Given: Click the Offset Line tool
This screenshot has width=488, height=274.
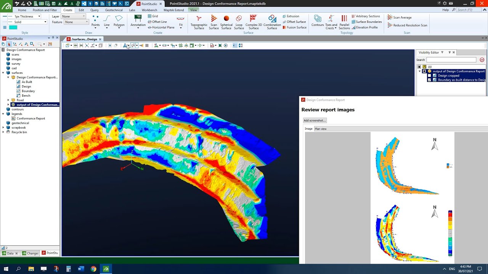Looking at the screenshot, I should tap(157, 22).
